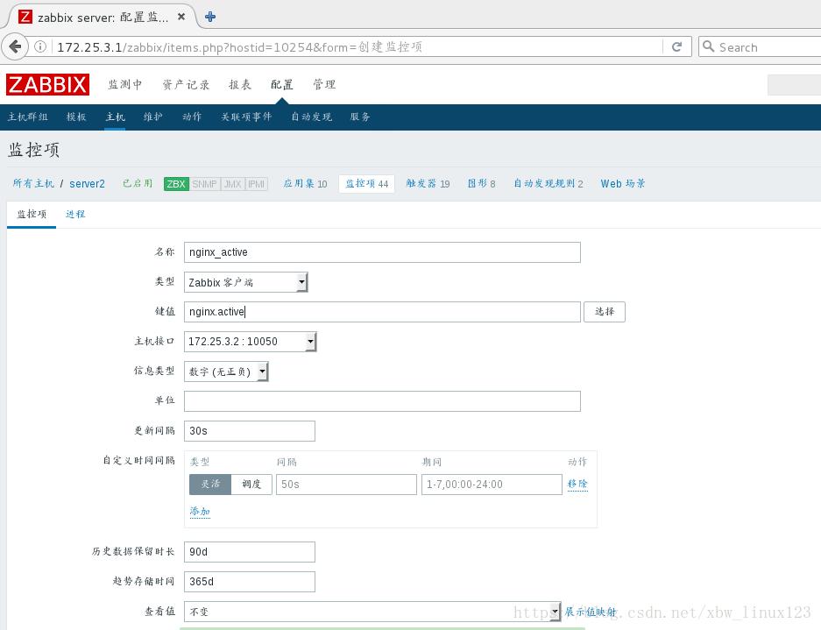The width and height of the screenshot is (821, 630).
Task: Open the 信息类型 dropdown 数字 (无正负)
Action: (x=226, y=372)
